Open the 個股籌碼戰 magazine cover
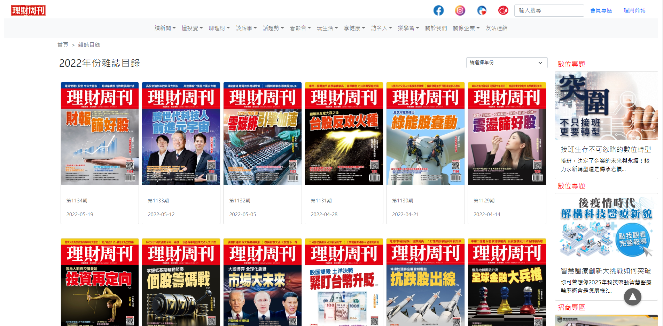Screen dimensions: 663x326 [181, 282]
